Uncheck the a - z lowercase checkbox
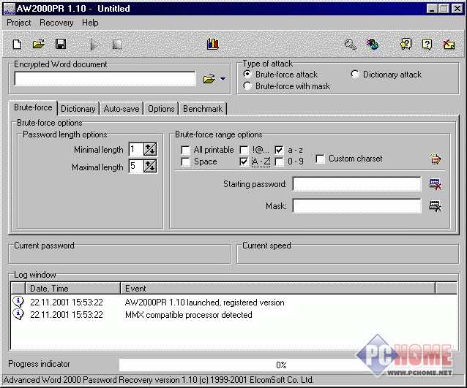Screen dimensions: 467x388 (x=279, y=150)
